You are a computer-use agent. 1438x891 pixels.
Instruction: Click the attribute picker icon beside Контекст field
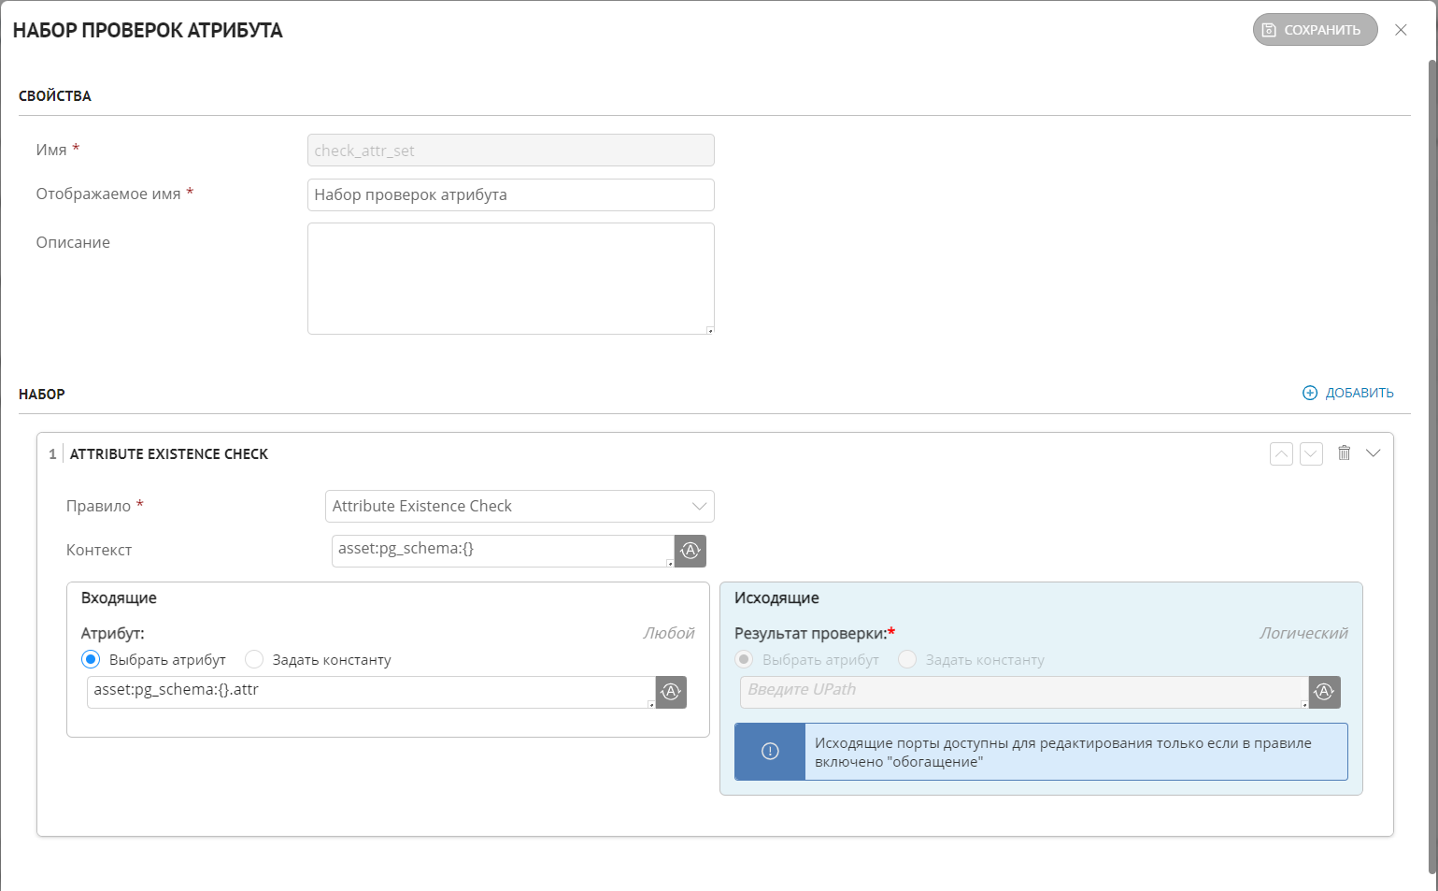(x=690, y=551)
